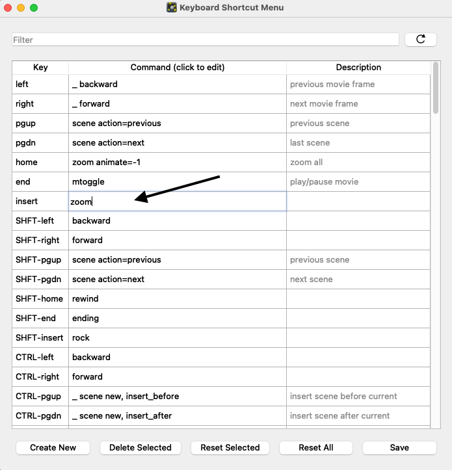This screenshot has height=470, width=452.
Task: Click the 'previous movie frame' description
Action: click(358, 85)
